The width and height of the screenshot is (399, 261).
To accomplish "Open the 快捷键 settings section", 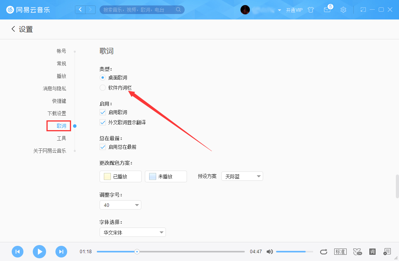I will tap(59, 101).
